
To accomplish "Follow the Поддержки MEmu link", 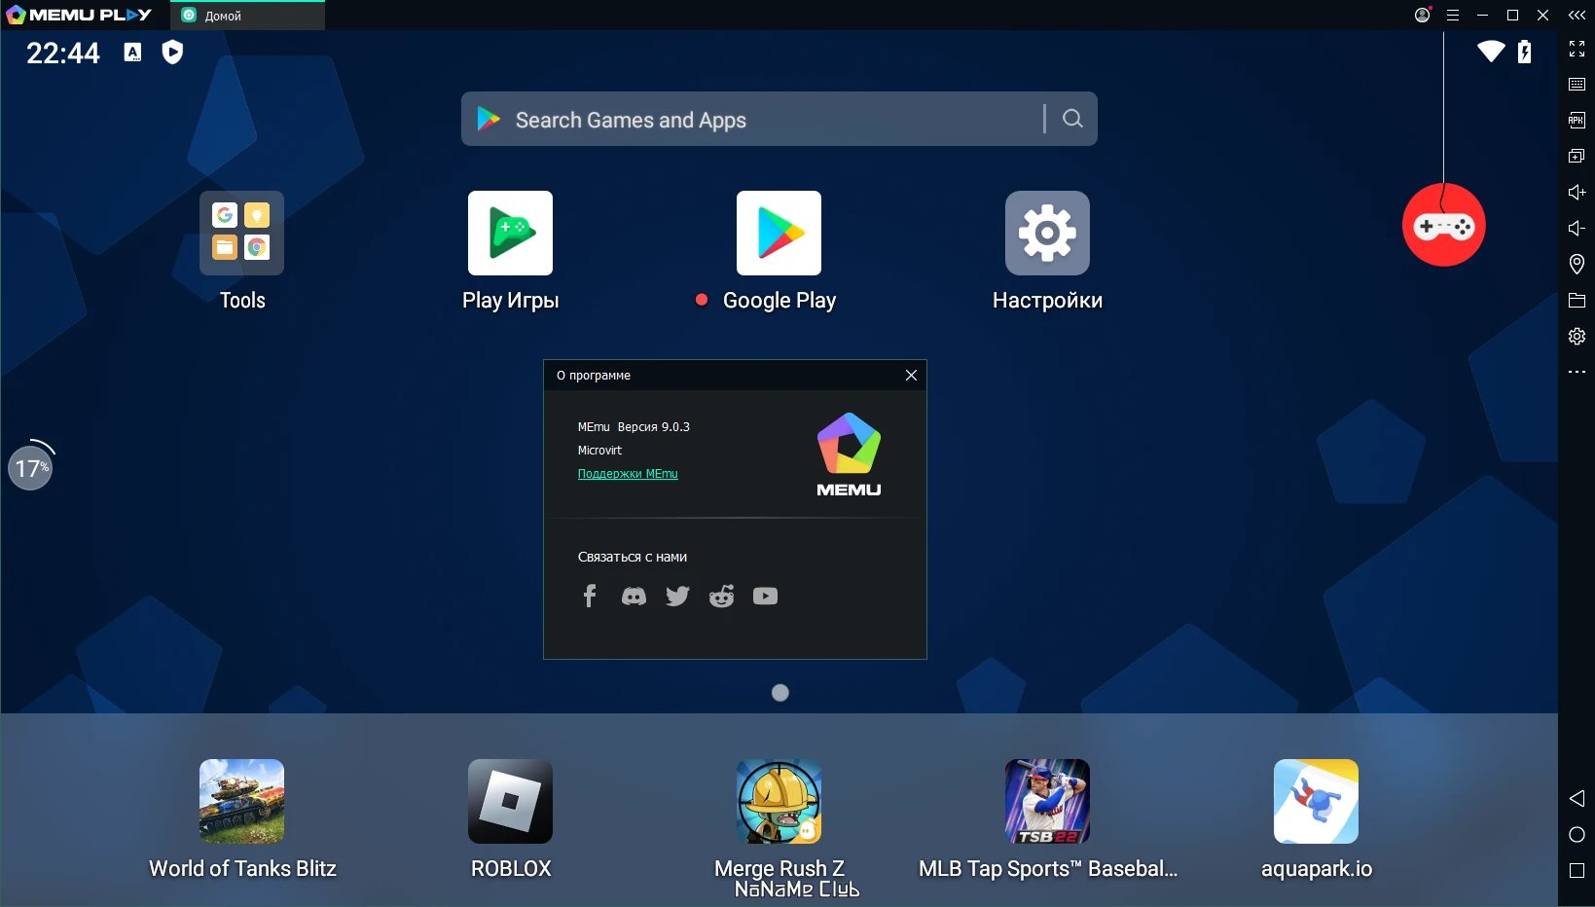I will click(628, 474).
